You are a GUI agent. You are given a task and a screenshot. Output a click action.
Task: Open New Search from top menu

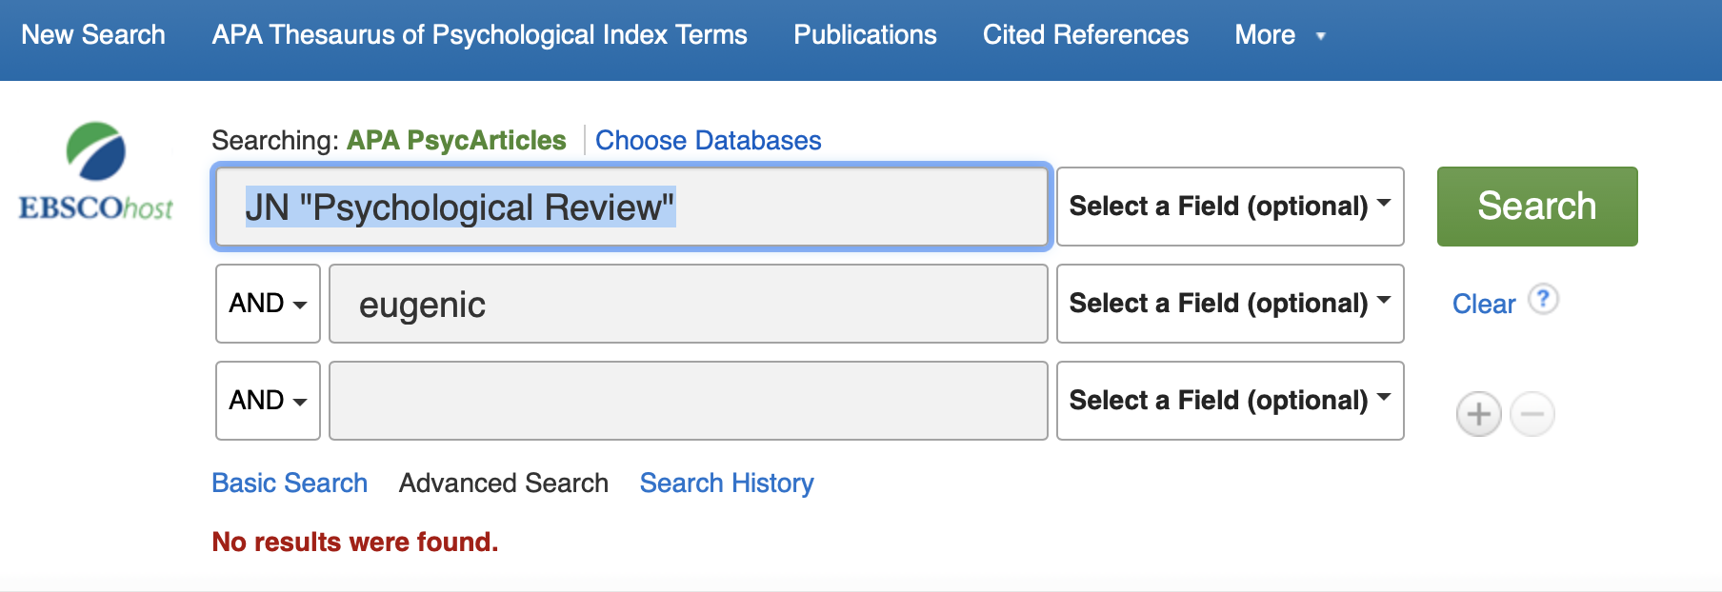93,35
